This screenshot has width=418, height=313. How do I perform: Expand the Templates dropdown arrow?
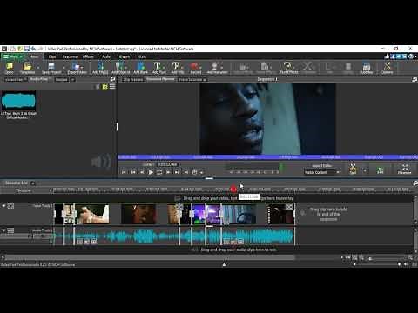(37, 68)
